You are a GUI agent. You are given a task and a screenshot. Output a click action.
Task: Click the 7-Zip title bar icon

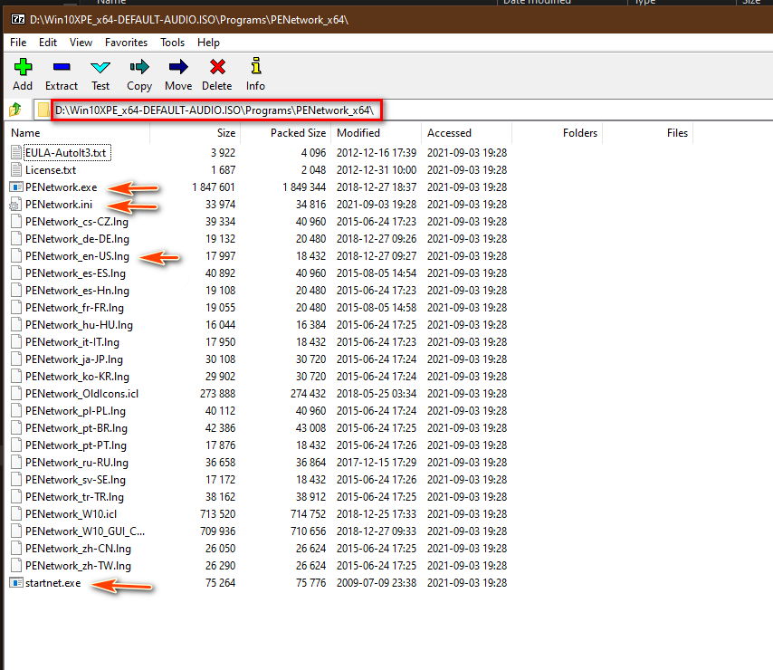click(18, 19)
